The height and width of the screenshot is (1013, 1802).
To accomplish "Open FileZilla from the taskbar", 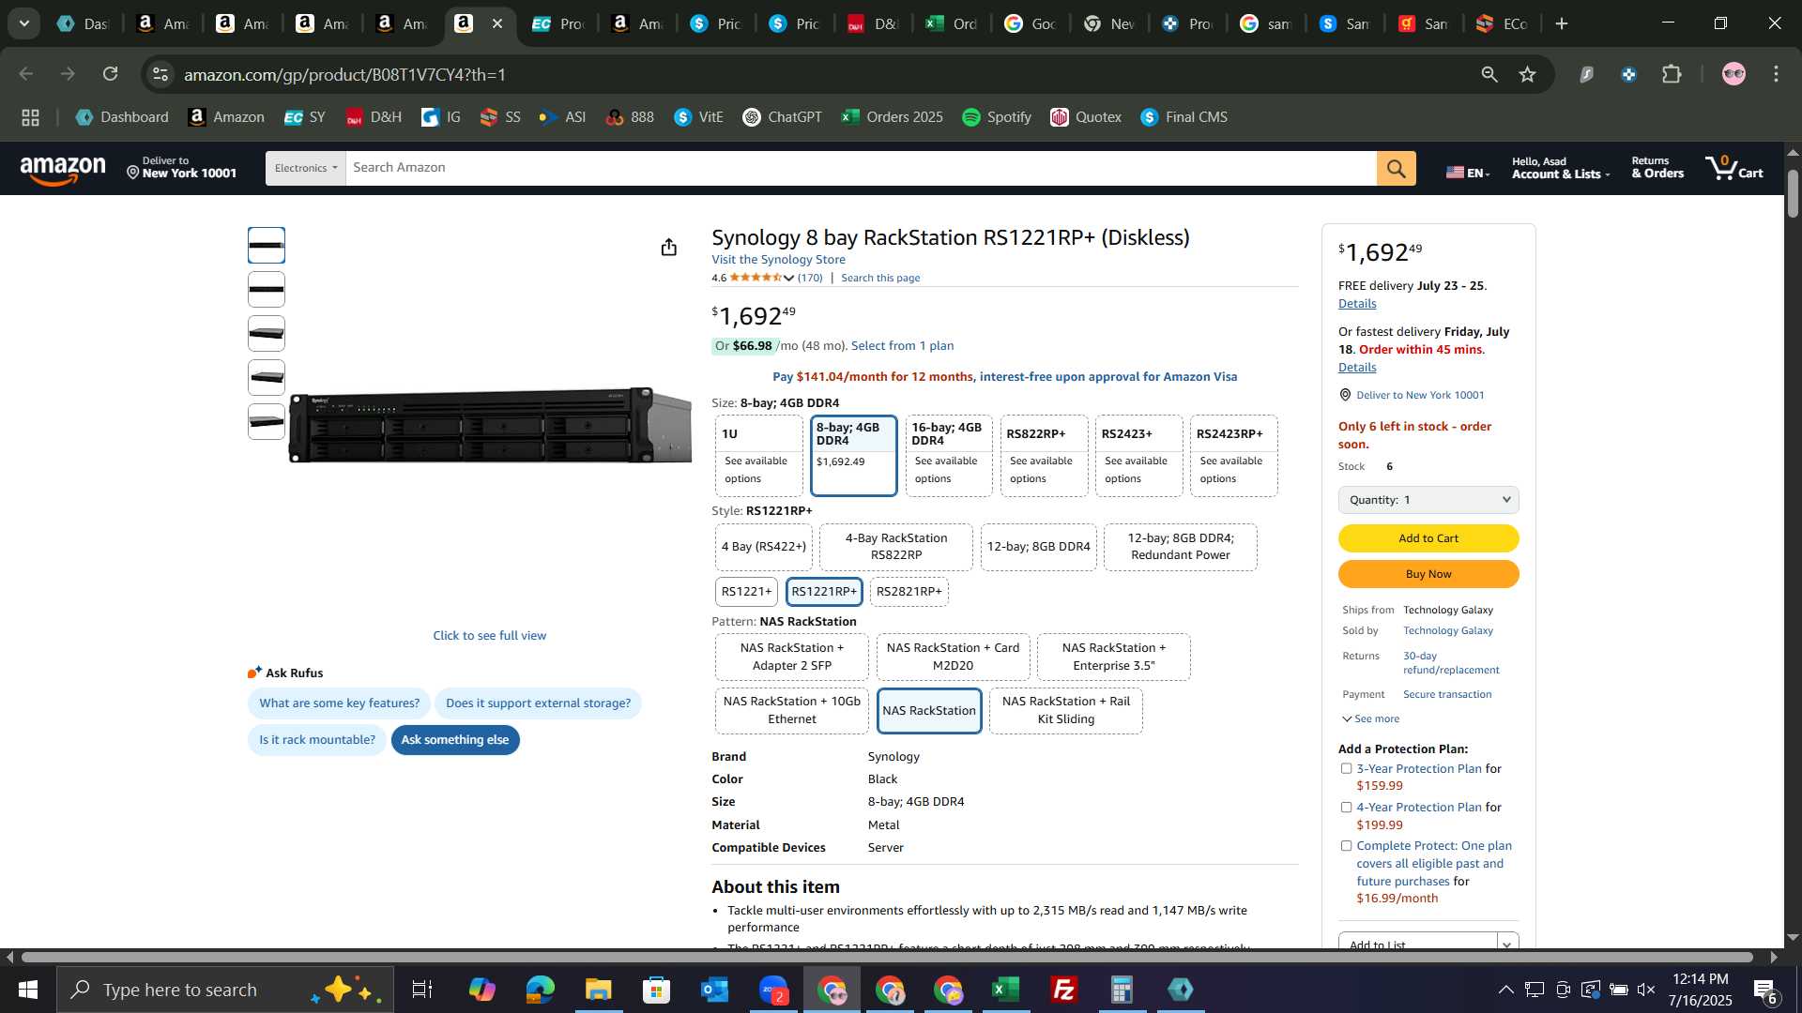I will coord(1063,990).
